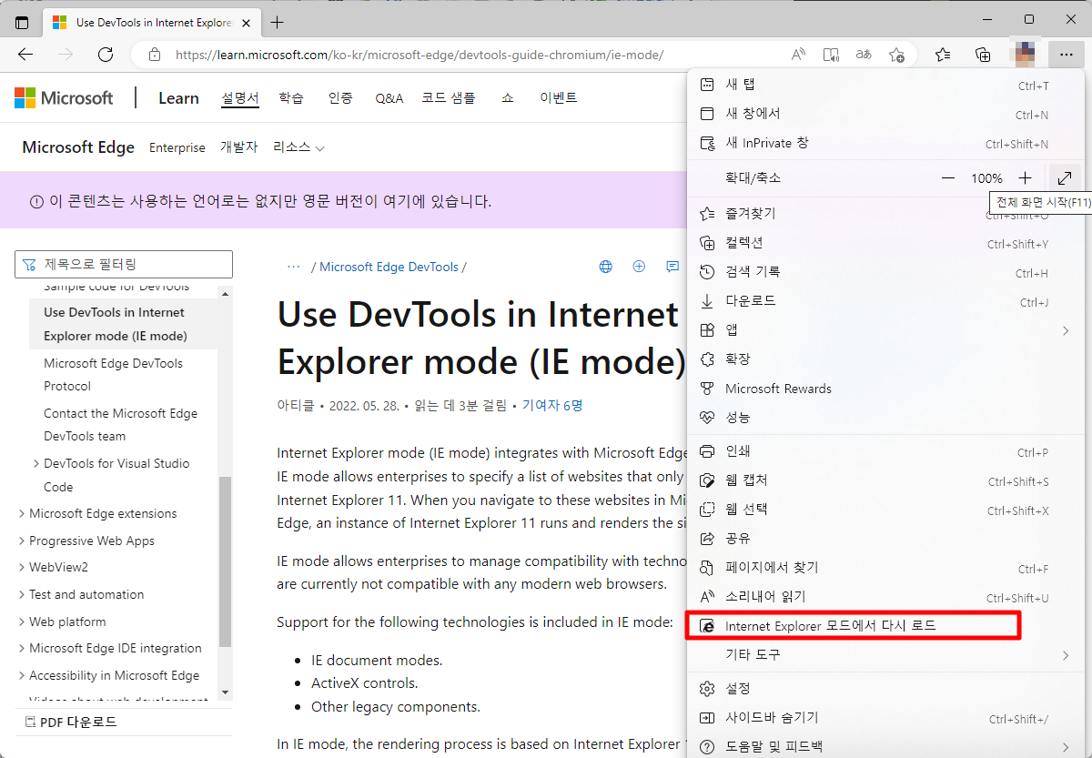
Task: Open 코드 샘플 nav link
Action: click(448, 97)
